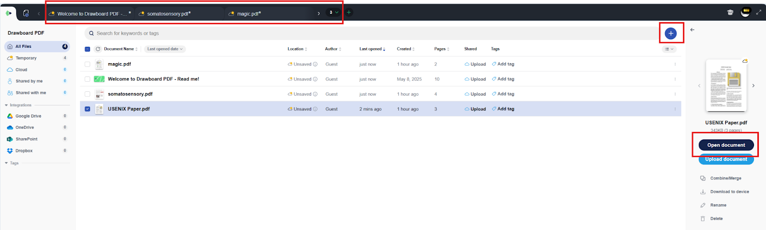Check the somatosensory.pdf row checkbox

tap(87, 94)
